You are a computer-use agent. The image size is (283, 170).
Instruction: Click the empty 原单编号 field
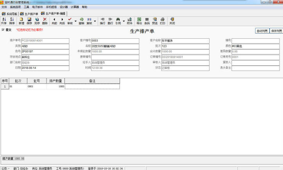115,57
